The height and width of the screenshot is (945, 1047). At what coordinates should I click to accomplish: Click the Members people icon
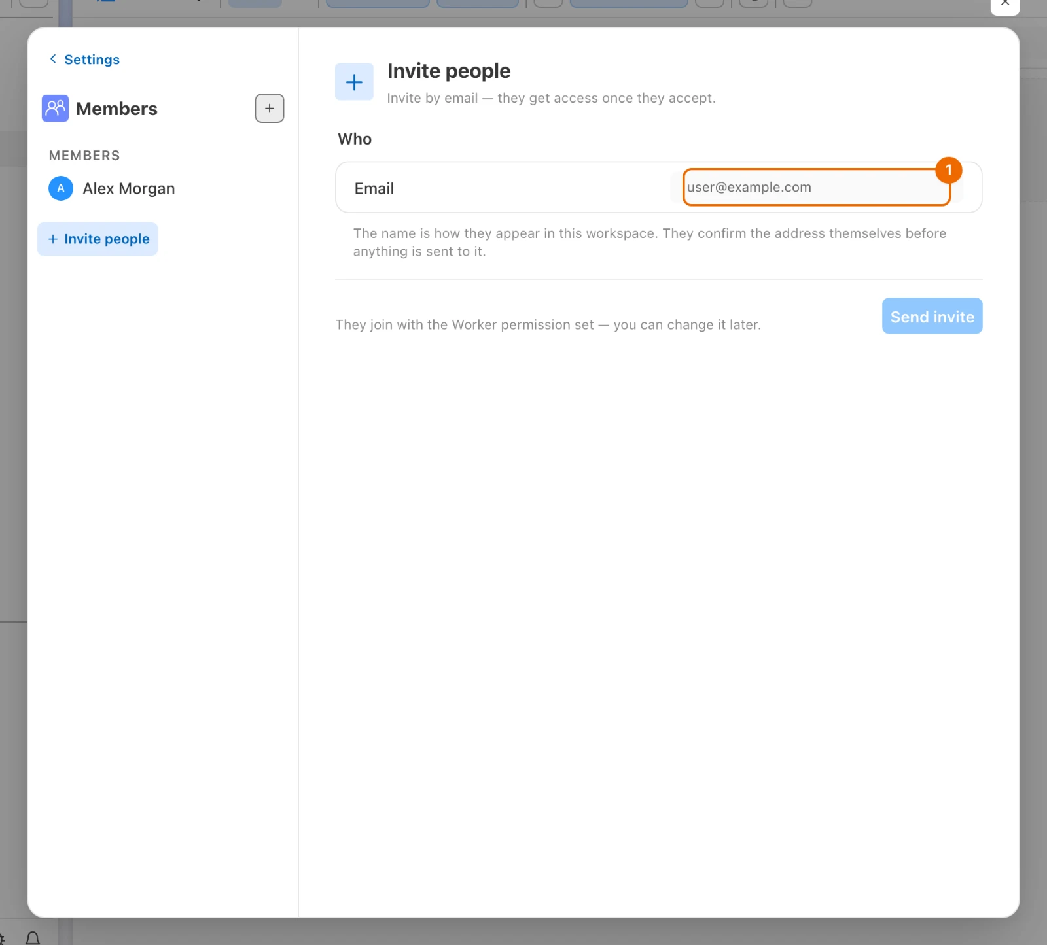tap(56, 109)
